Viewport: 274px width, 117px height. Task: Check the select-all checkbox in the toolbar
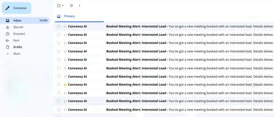[59, 6]
